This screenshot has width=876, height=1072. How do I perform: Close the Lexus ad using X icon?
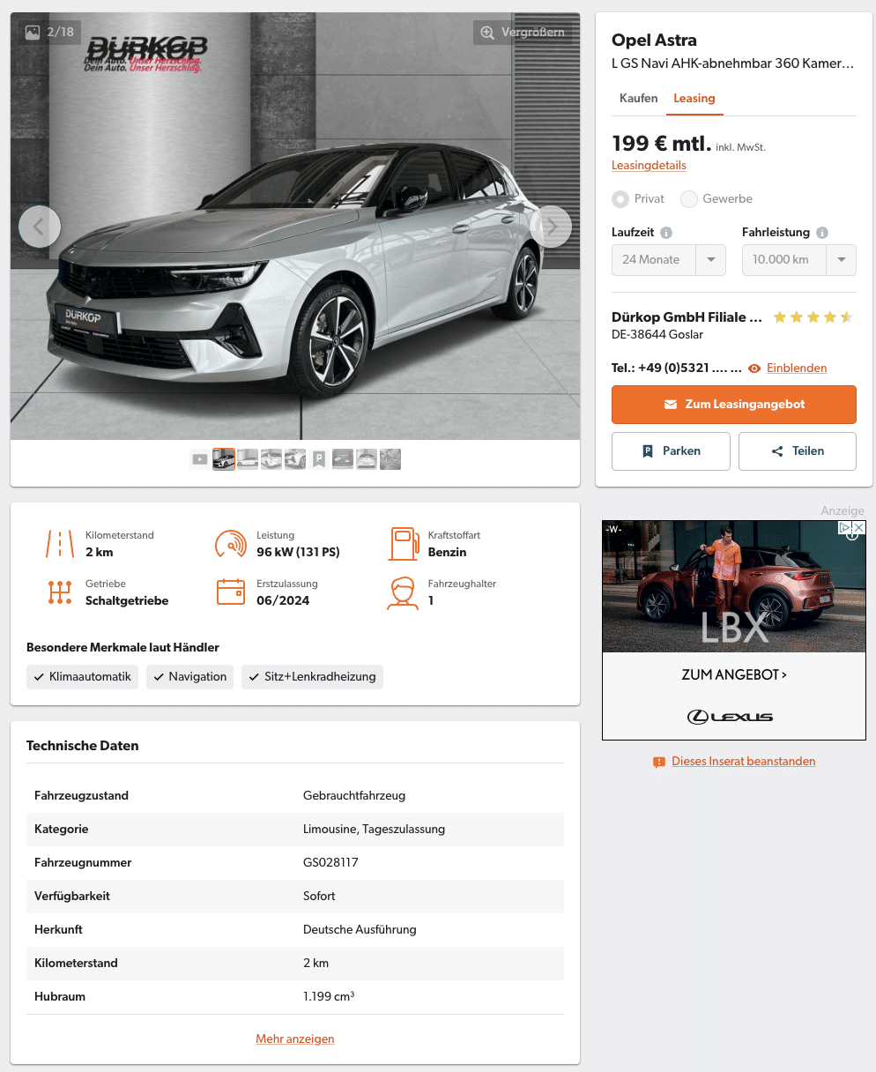(x=858, y=527)
